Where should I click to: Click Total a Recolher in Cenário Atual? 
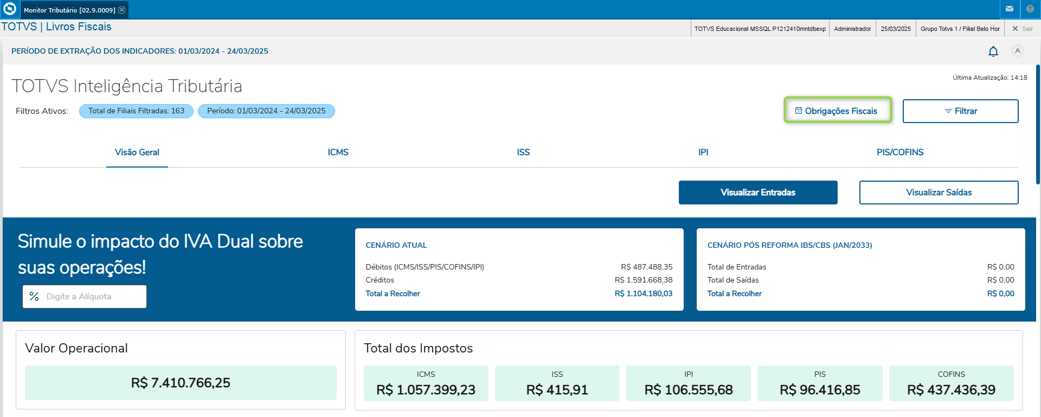393,293
